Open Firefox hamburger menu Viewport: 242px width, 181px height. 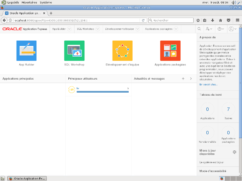point(237,20)
